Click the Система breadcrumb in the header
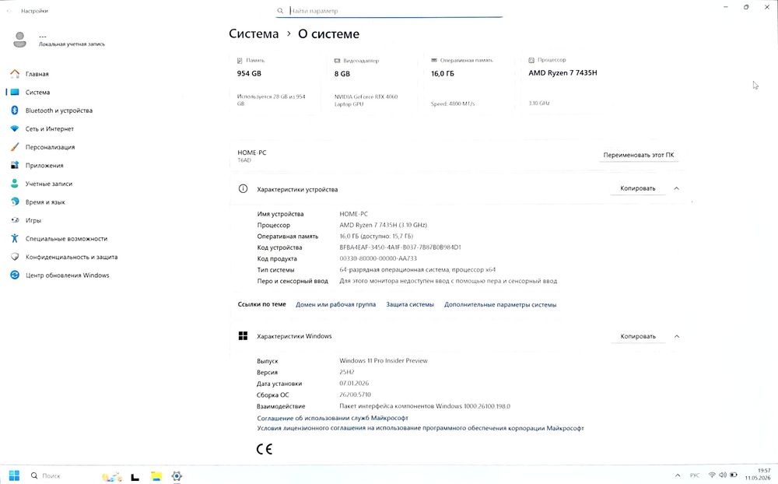 coord(254,33)
